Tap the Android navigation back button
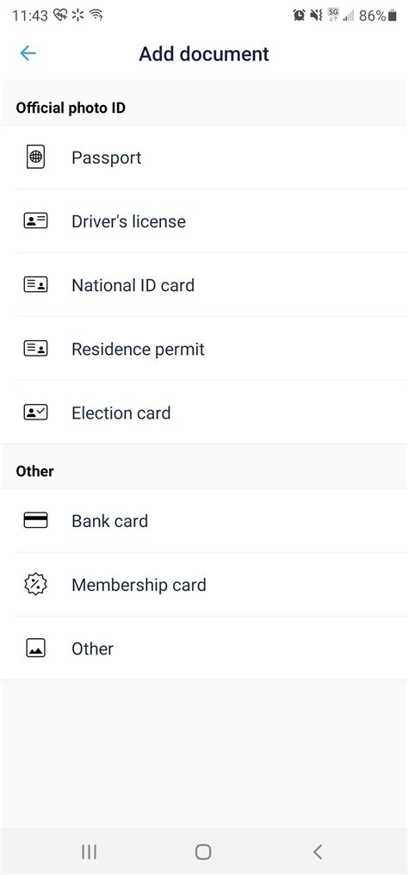 (317, 852)
